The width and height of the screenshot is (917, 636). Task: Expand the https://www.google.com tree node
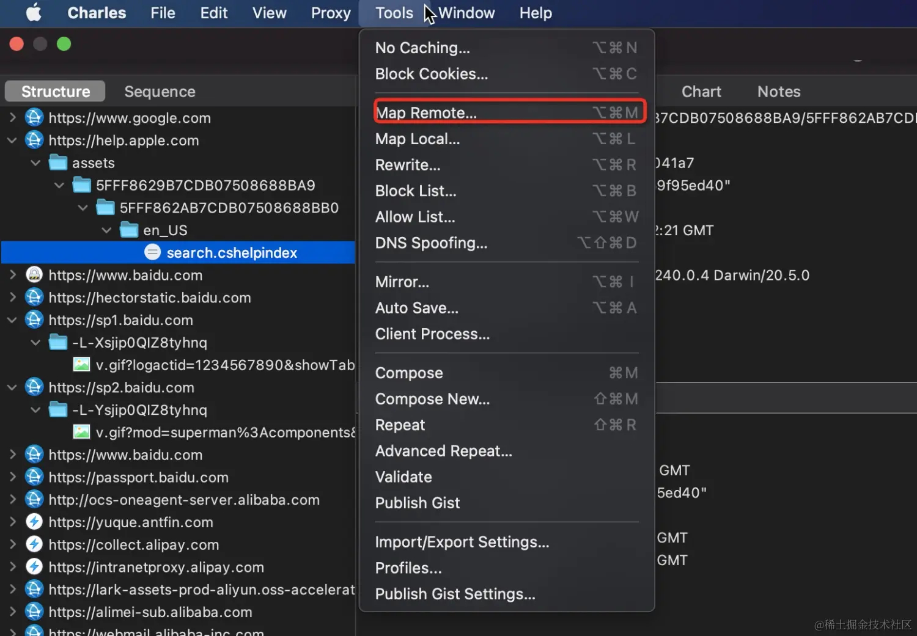(12, 117)
